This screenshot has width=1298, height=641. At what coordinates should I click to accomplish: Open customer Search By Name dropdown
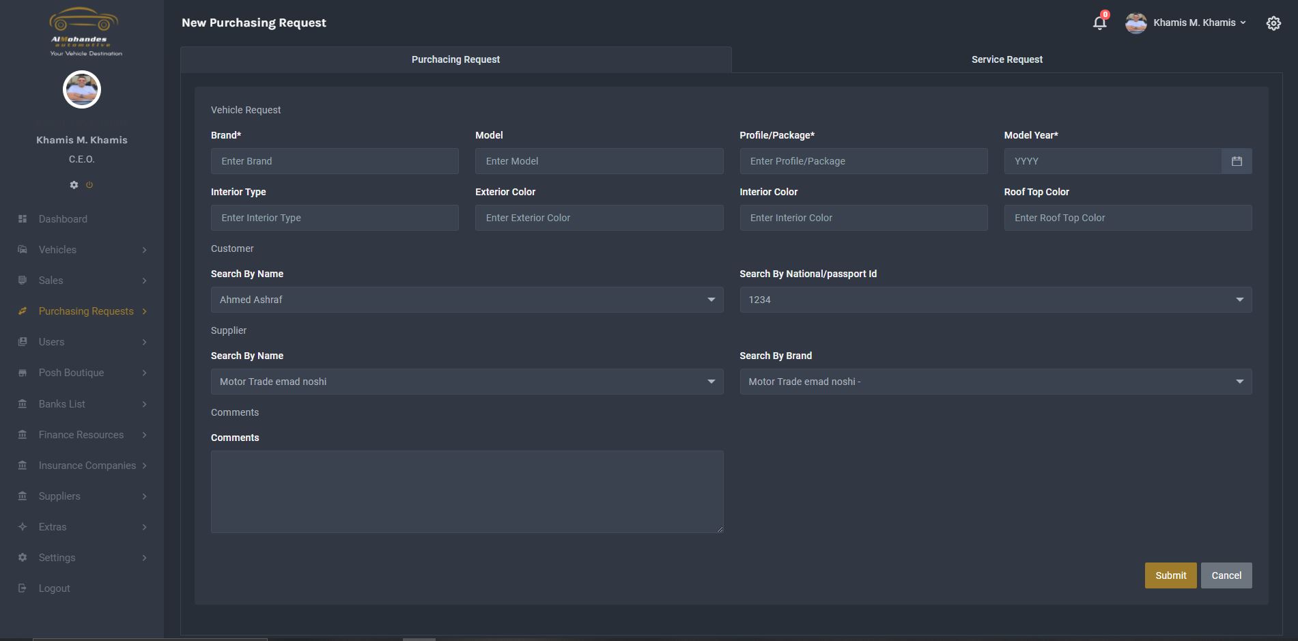pyautogui.click(x=467, y=300)
